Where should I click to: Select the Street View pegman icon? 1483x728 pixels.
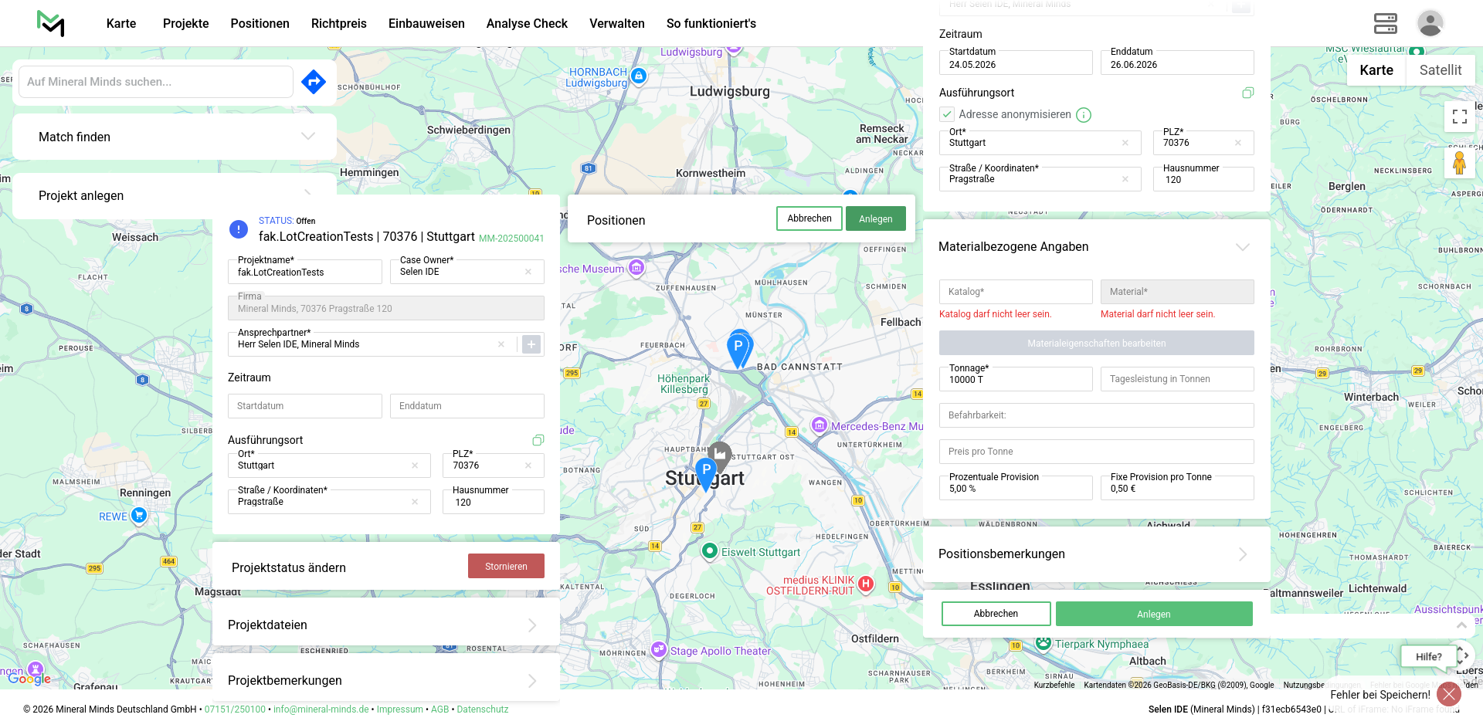pyautogui.click(x=1459, y=164)
